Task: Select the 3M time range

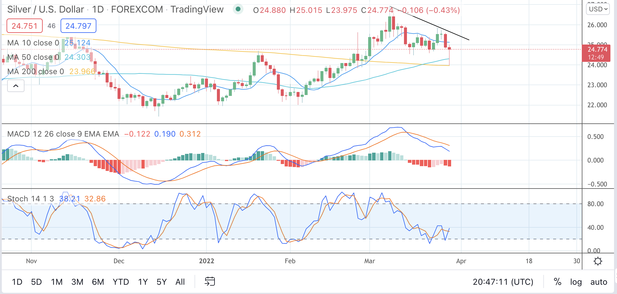Action: click(x=77, y=282)
